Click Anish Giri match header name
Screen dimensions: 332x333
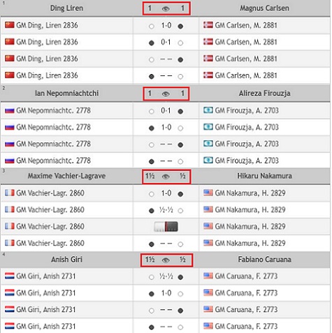[x=66, y=260]
